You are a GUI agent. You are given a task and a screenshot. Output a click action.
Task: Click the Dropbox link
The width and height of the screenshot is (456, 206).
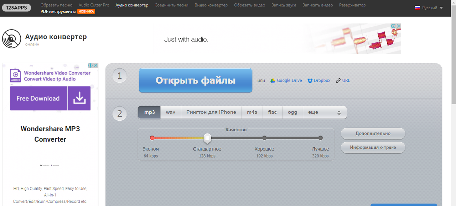click(322, 80)
